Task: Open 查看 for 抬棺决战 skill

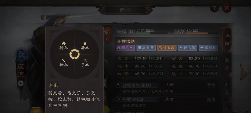Action: pos(211,85)
